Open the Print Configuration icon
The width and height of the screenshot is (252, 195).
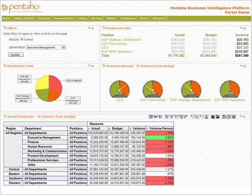224,117
